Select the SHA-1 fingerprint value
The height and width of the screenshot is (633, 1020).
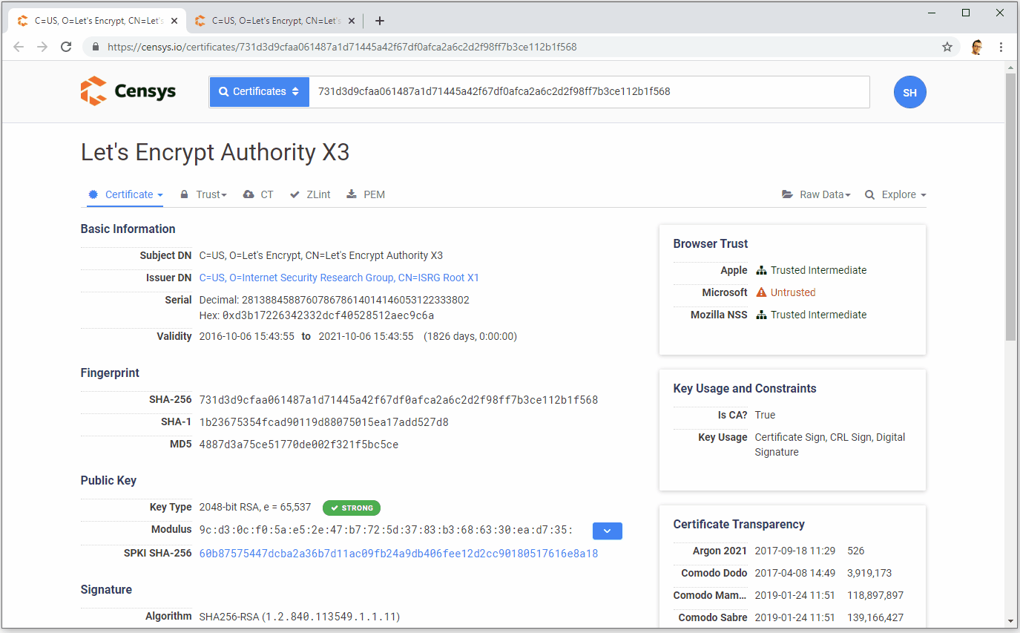(x=324, y=422)
